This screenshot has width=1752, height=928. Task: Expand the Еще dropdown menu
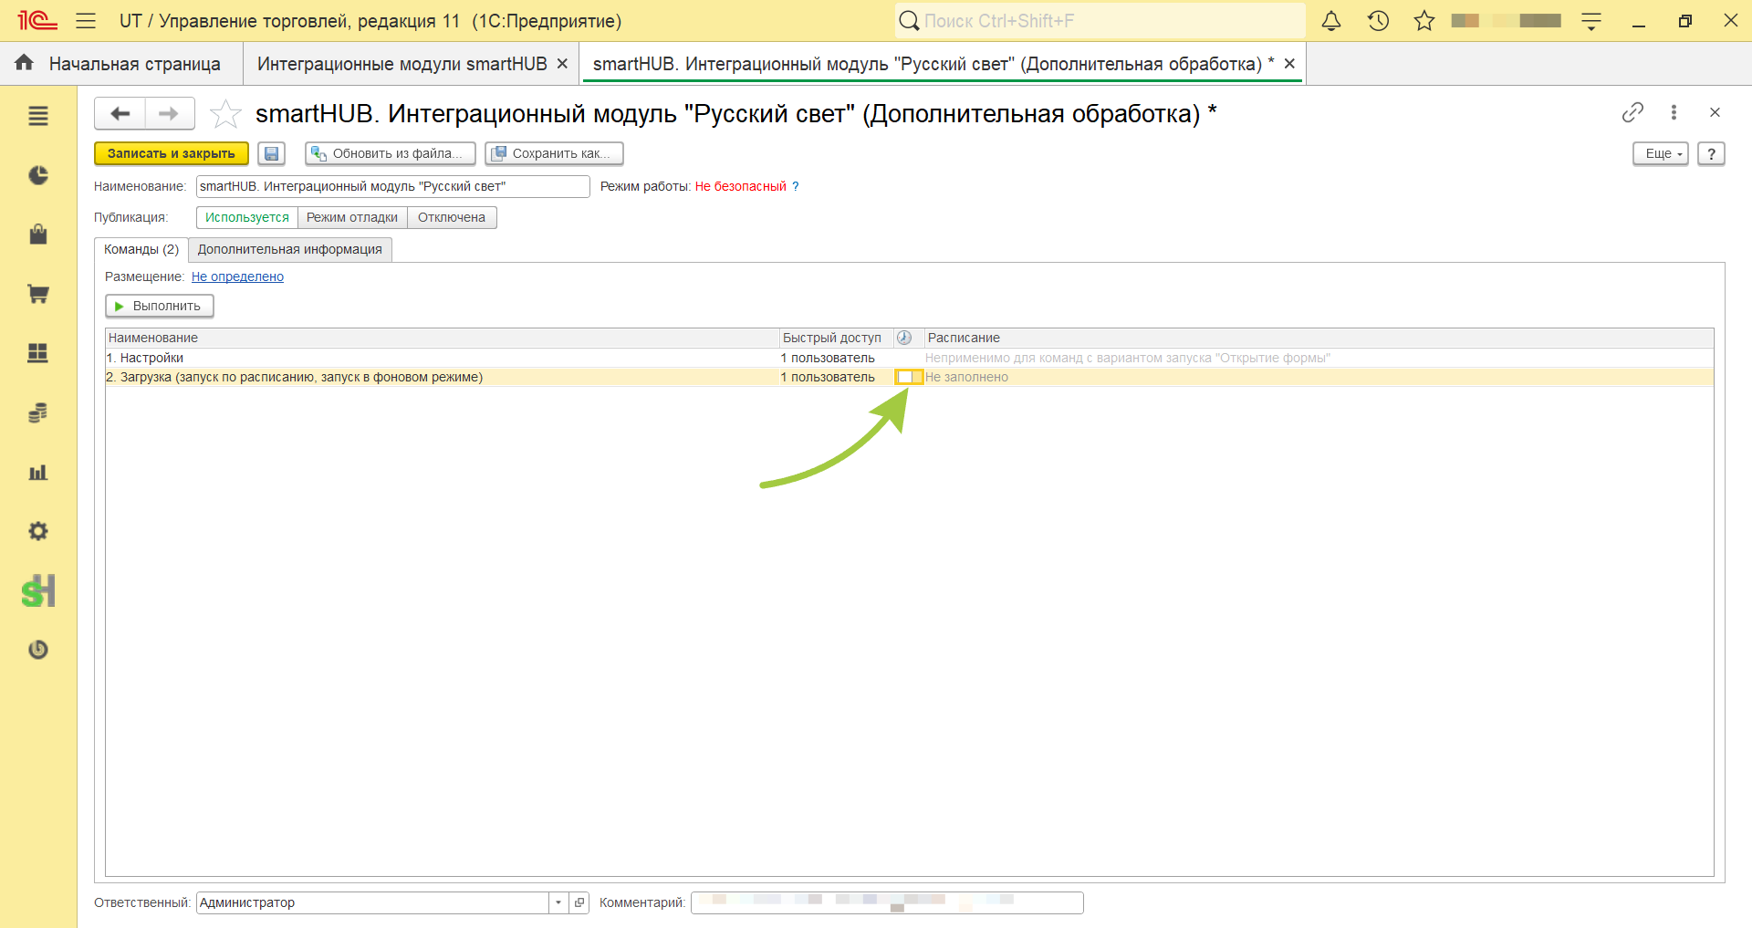[x=1661, y=153]
